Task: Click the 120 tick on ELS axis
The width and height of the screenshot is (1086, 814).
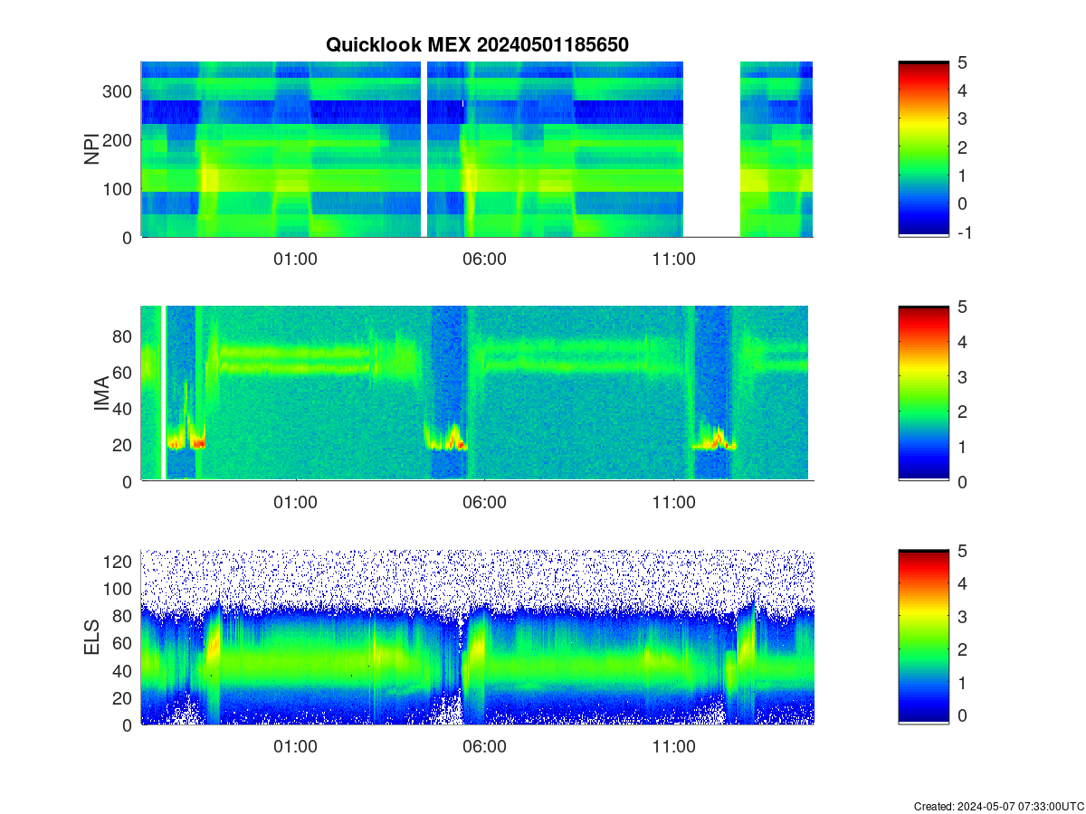Action: coord(119,562)
